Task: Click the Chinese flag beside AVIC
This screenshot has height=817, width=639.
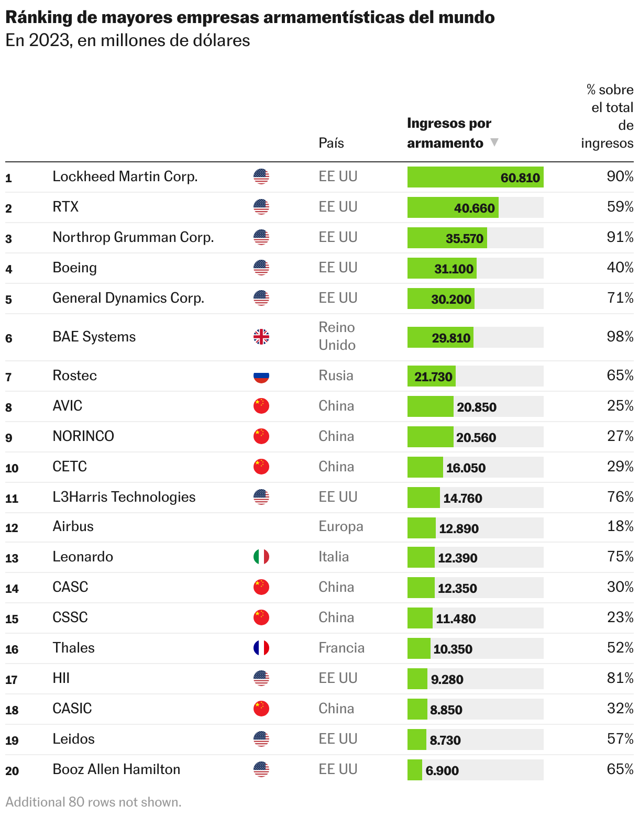Action: [261, 406]
